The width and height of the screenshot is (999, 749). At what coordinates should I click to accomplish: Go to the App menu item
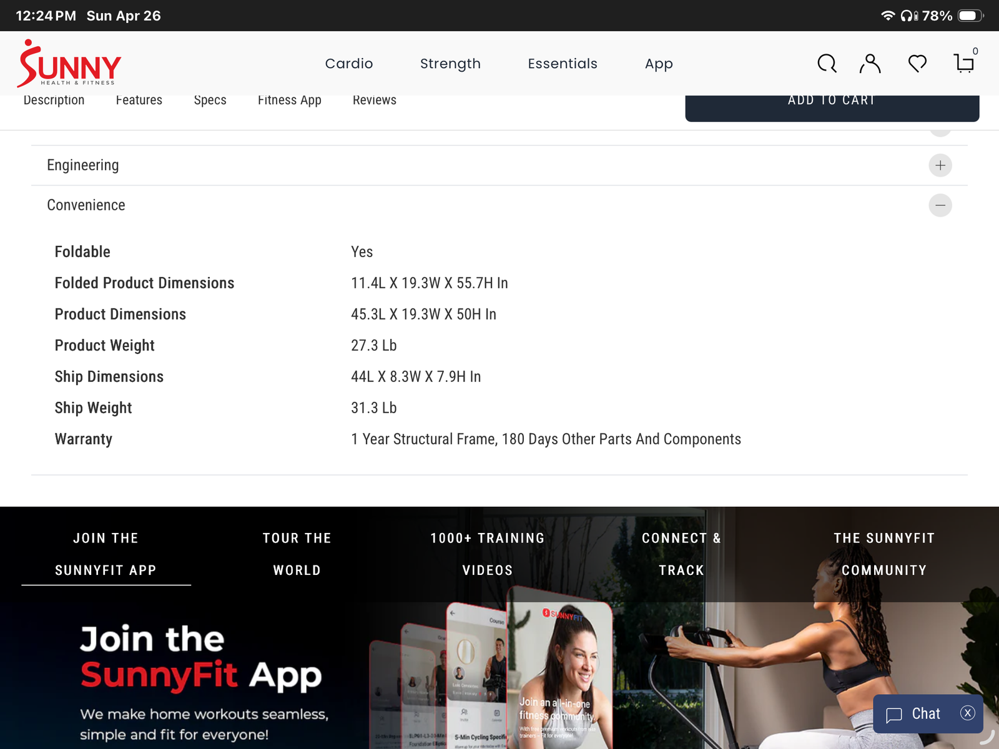pos(659,64)
